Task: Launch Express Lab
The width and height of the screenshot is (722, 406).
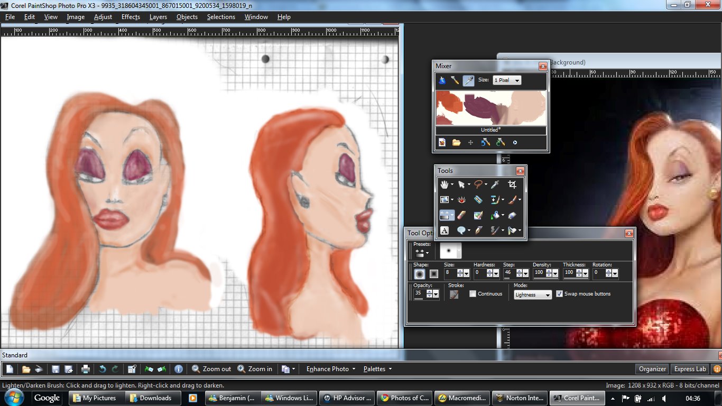Action: (690, 369)
